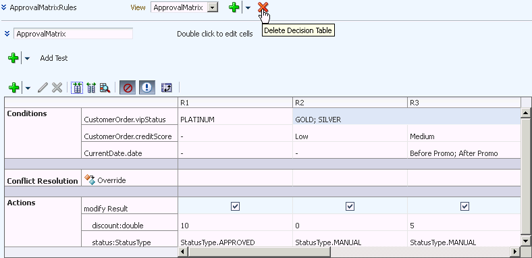Screen dimensions: 532x258
Task: Toggle the red no-entry toolbar button
Action: [128, 88]
